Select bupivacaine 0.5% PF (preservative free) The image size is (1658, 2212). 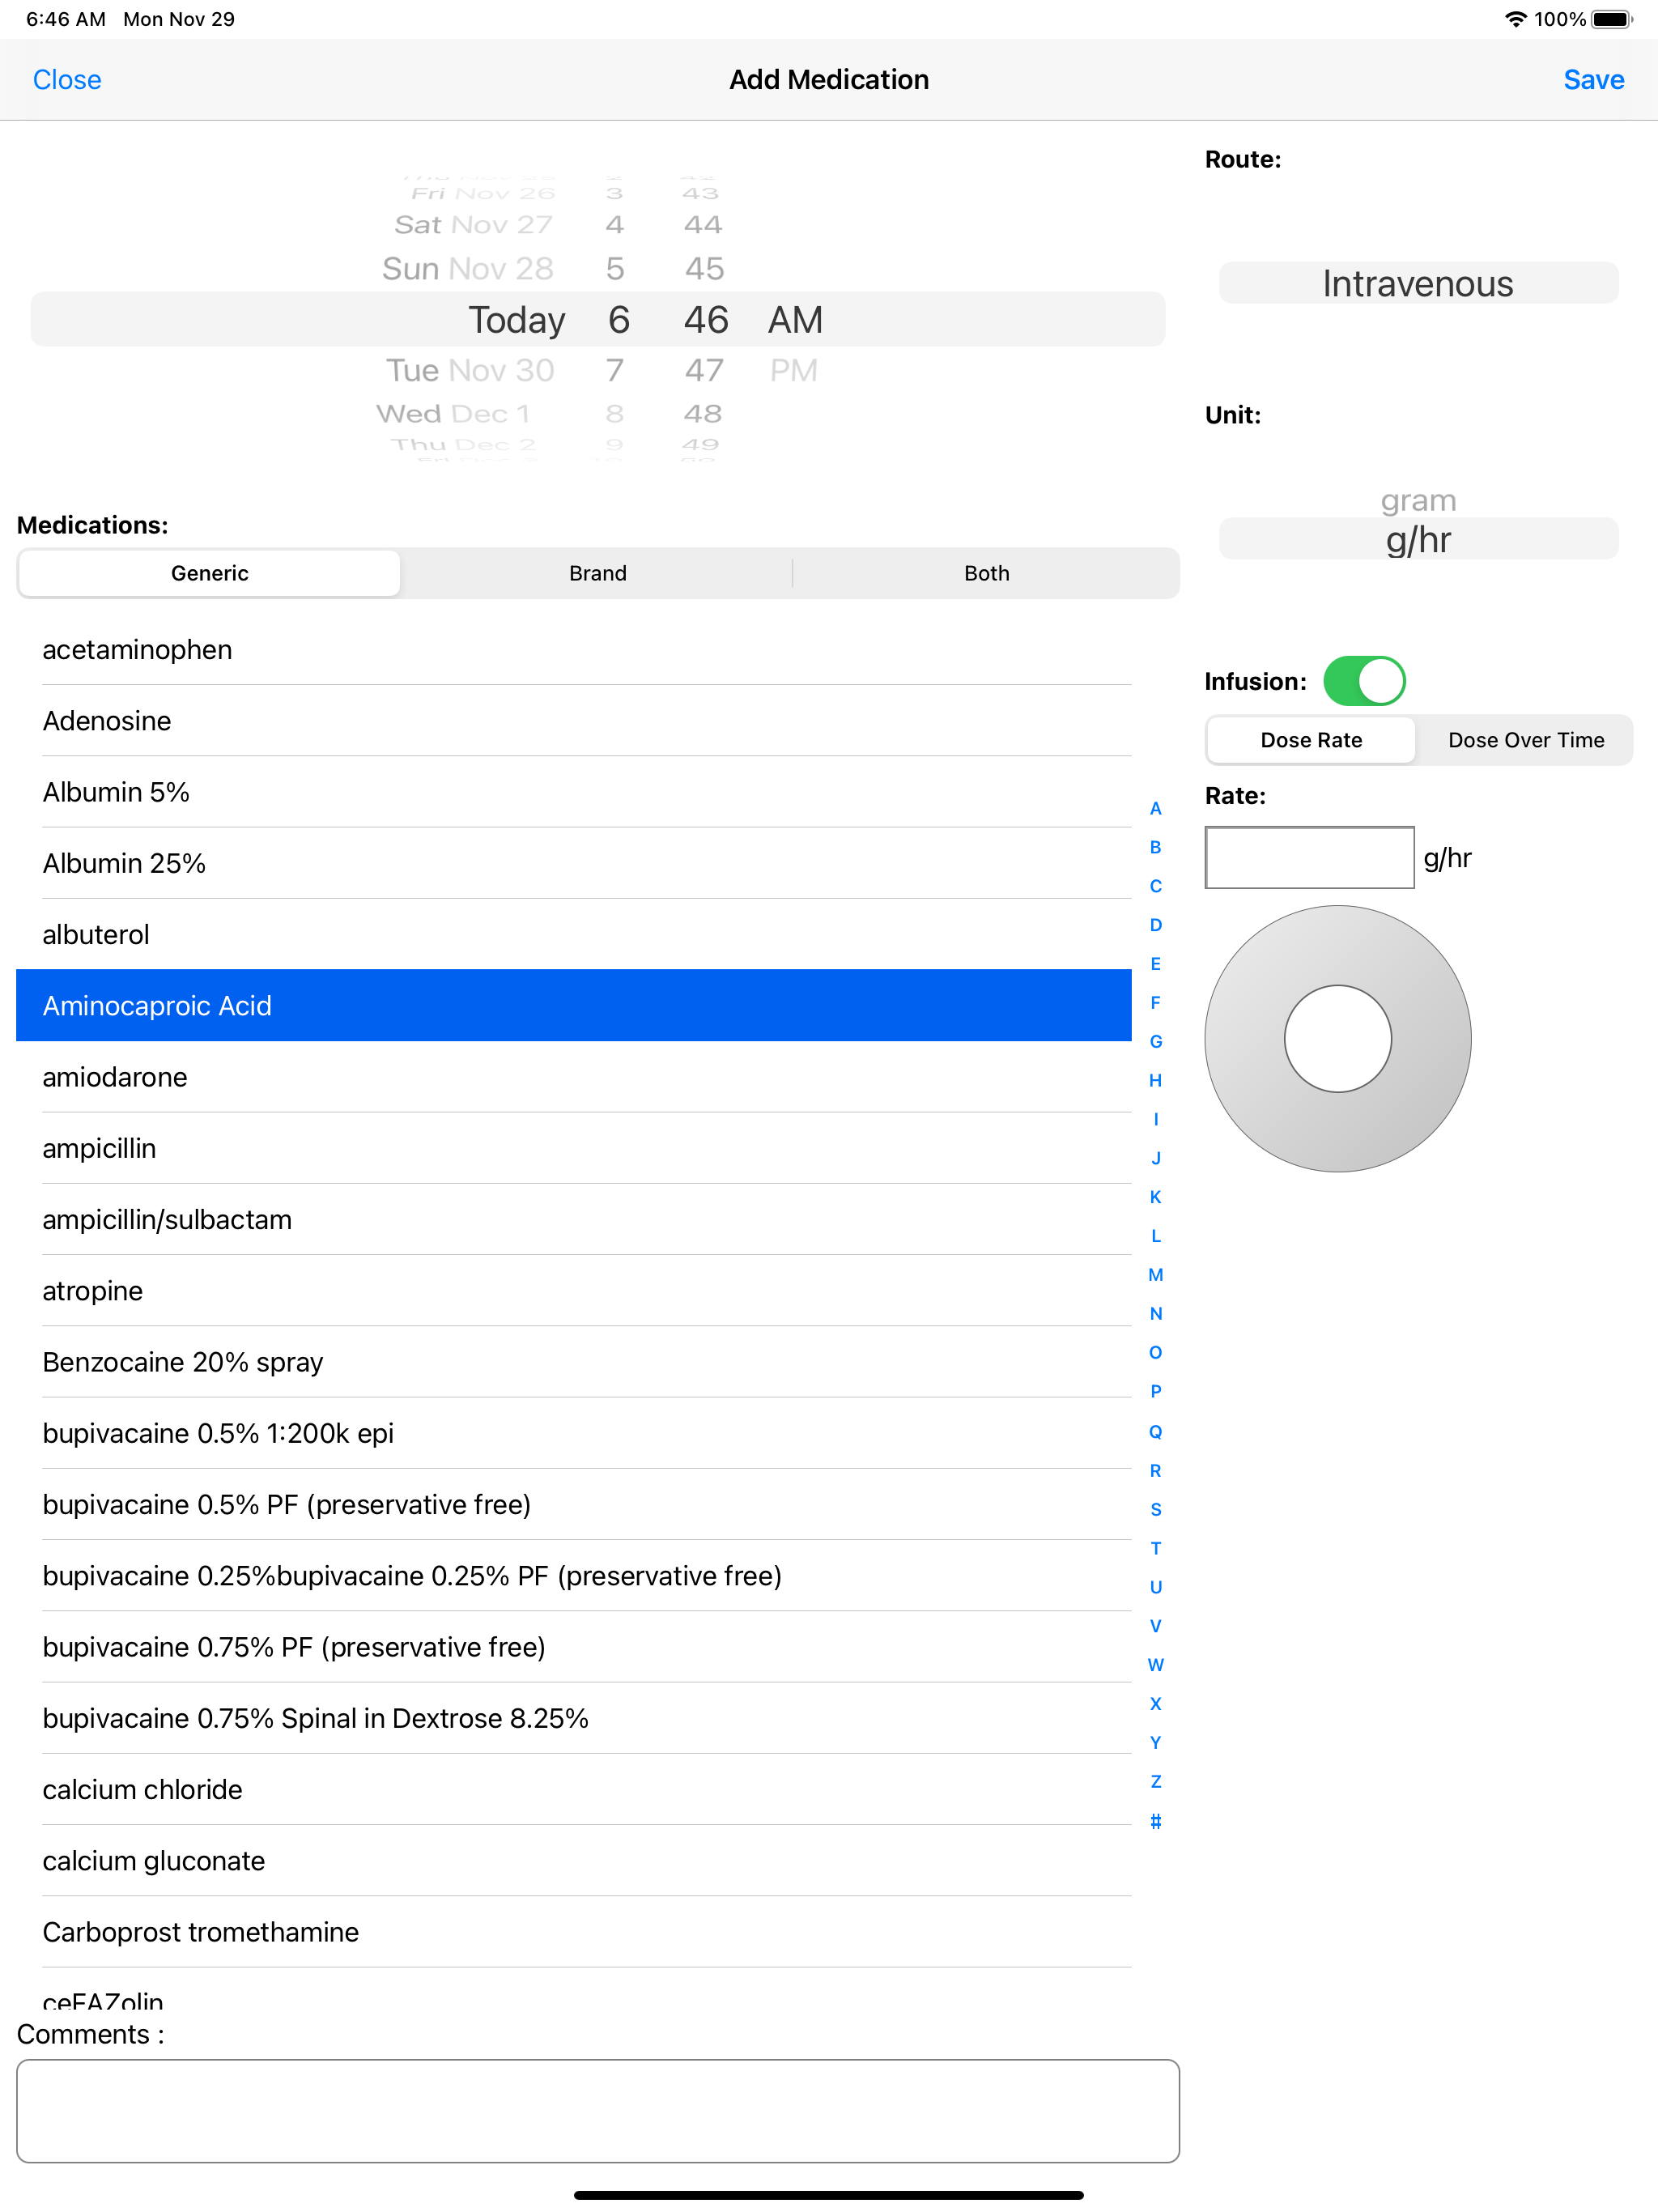[574, 1504]
